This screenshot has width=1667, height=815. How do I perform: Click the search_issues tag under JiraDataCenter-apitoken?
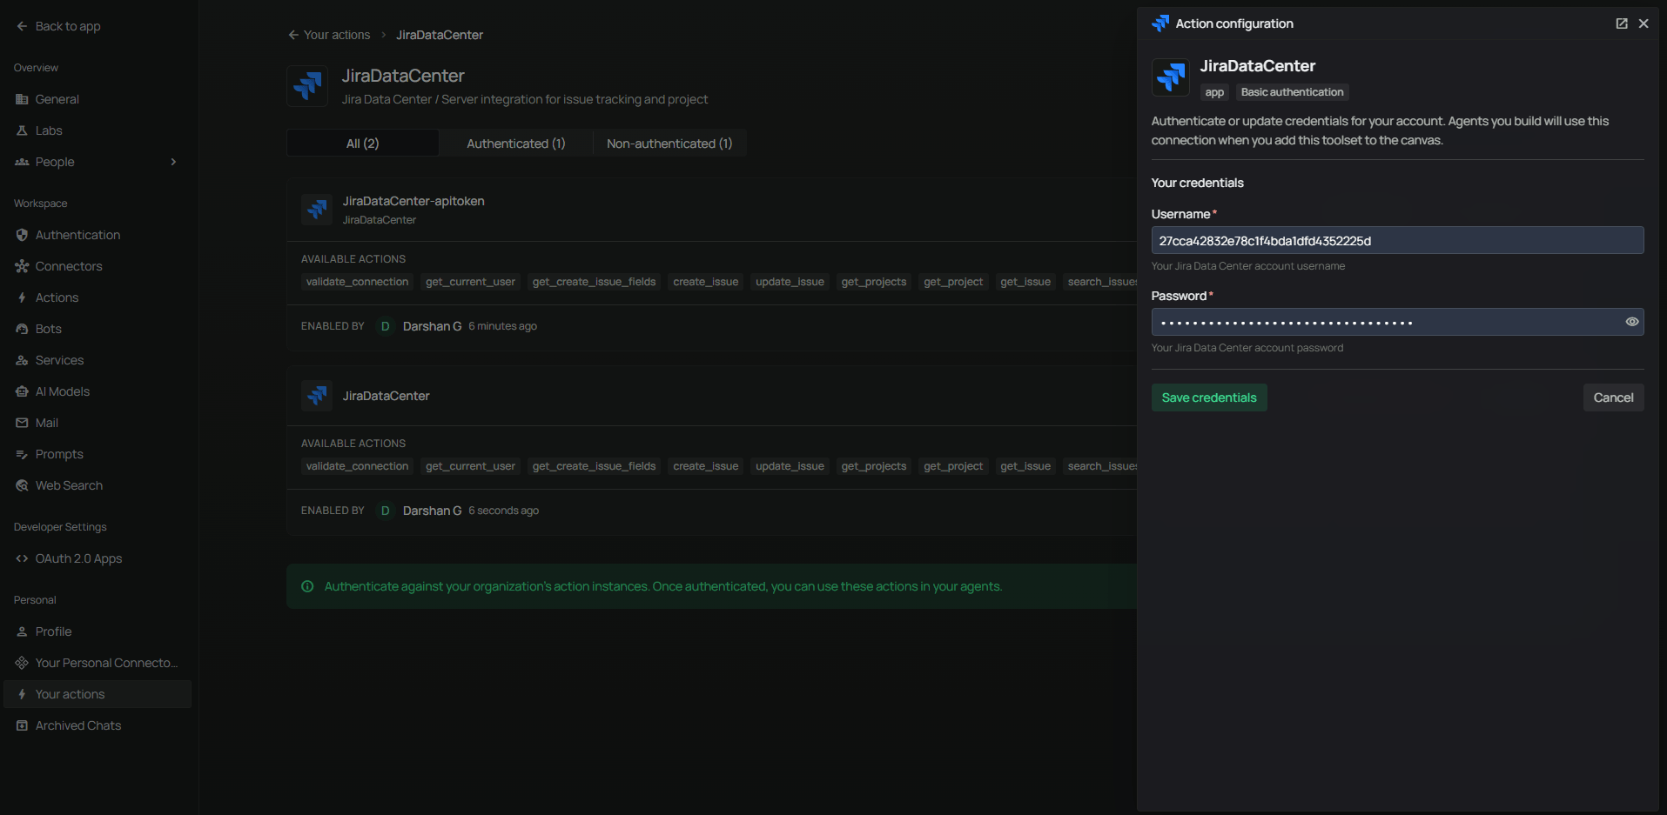[x=1100, y=282]
